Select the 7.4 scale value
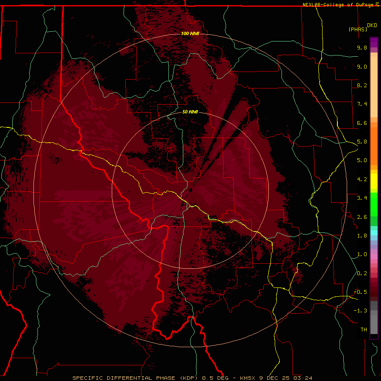This screenshot has width=381, height=381. click(362, 104)
